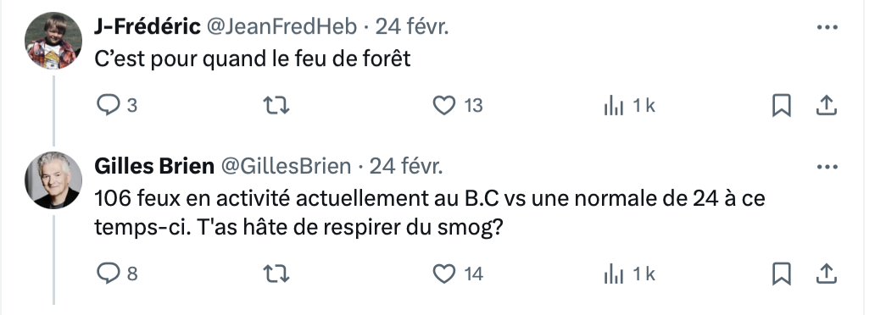
Task: Open more options on Gilles Brien's tweet
Action: (827, 166)
